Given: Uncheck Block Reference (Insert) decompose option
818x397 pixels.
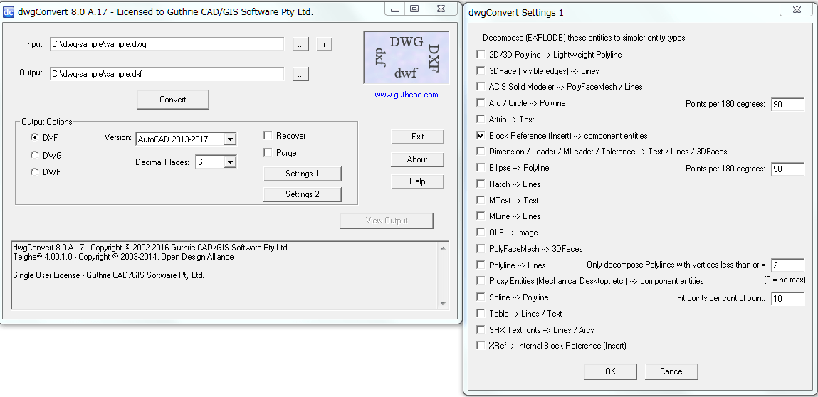Looking at the screenshot, I should 481,135.
